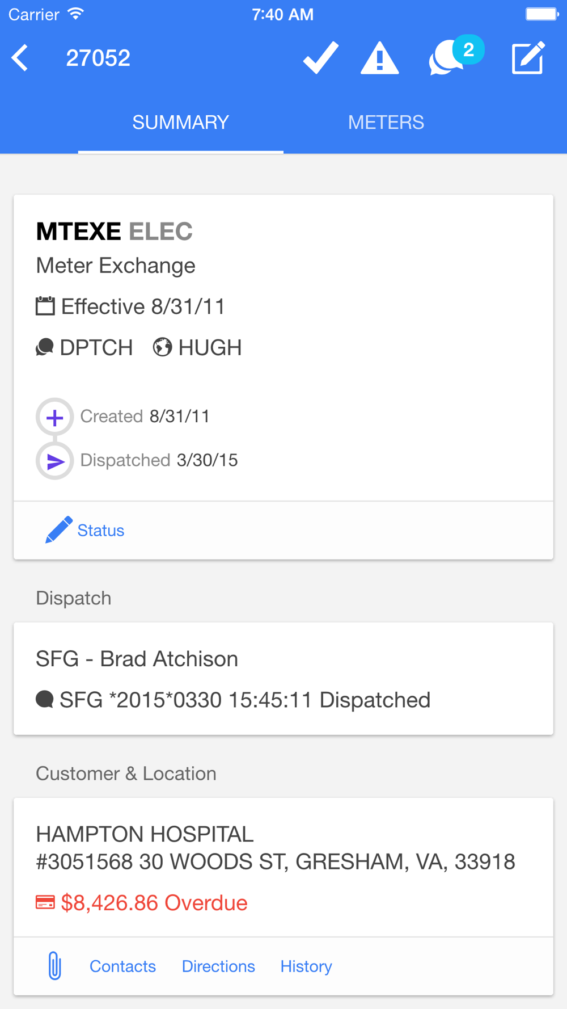567x1009 pixels.
Task: View the customer History link
Action: pyautogui.click(x=306, y=966)
